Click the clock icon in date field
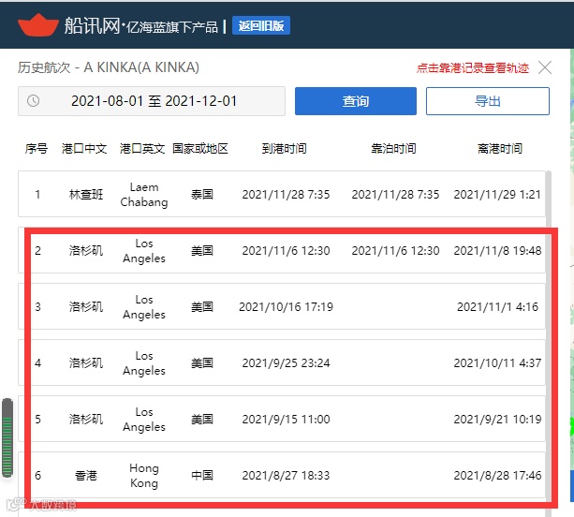Image resolution: width=574 pixels, height=517 pixels. [x=34, y=101]
